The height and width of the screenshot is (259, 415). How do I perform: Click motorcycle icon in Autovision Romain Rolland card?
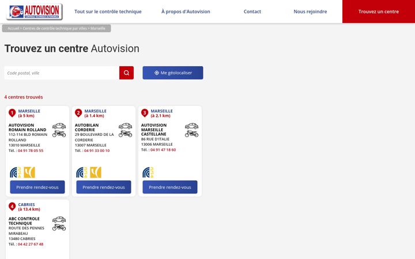[59, 134]
